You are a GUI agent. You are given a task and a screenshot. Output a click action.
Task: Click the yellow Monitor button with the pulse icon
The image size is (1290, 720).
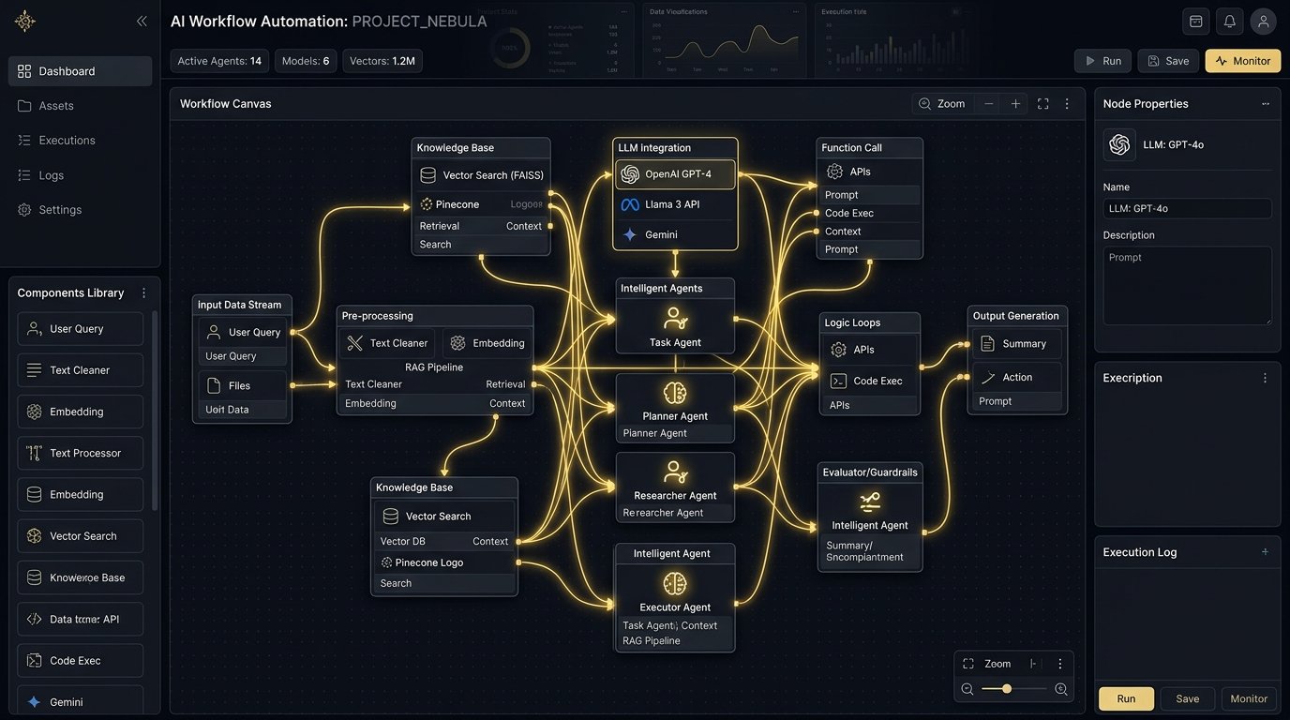(x=1242, y=61)
